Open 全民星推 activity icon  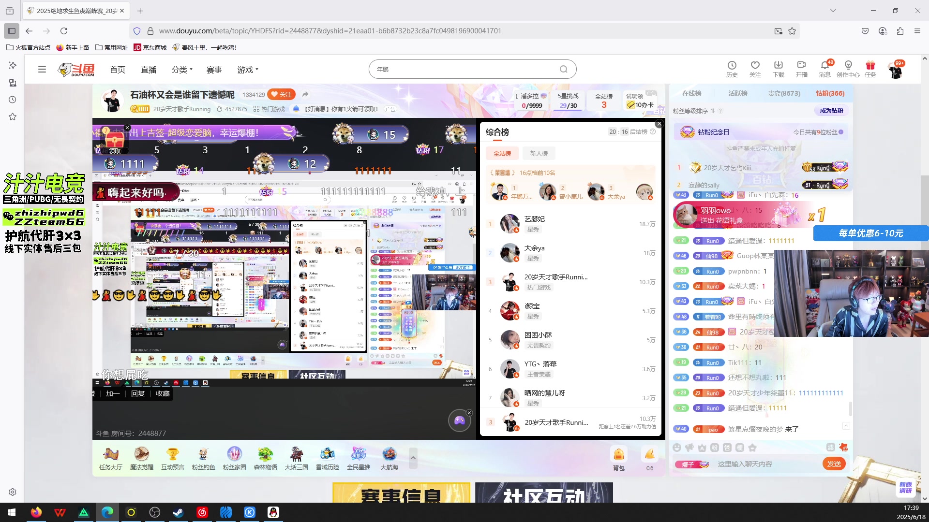coord(359,458)
